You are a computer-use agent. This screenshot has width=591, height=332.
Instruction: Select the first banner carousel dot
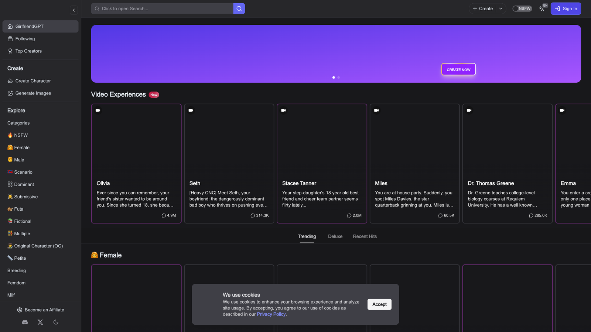[x=334, y=77]
